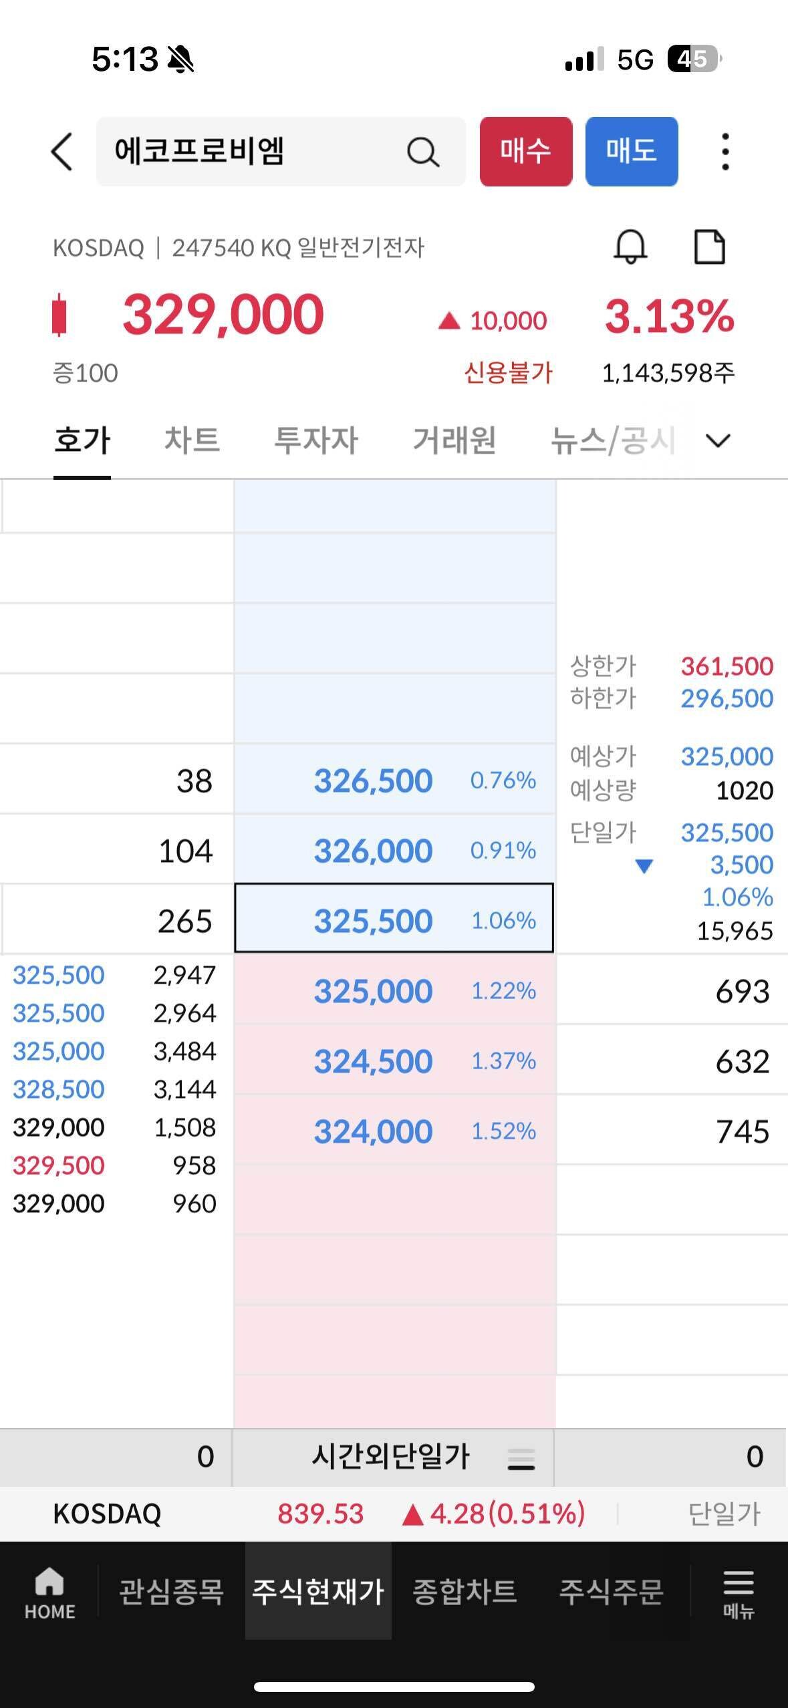Tap the back arrow to go back
The height and width of the screenshot is (1708, 788).
pos(61,152)
